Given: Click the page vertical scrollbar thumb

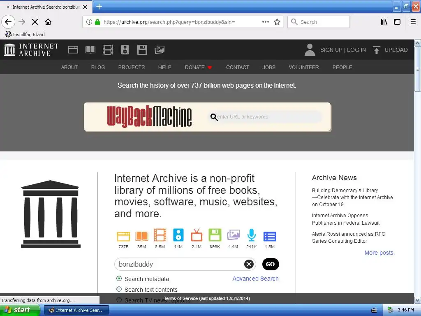Looking at the screenshot, I should tap(418, 69).
